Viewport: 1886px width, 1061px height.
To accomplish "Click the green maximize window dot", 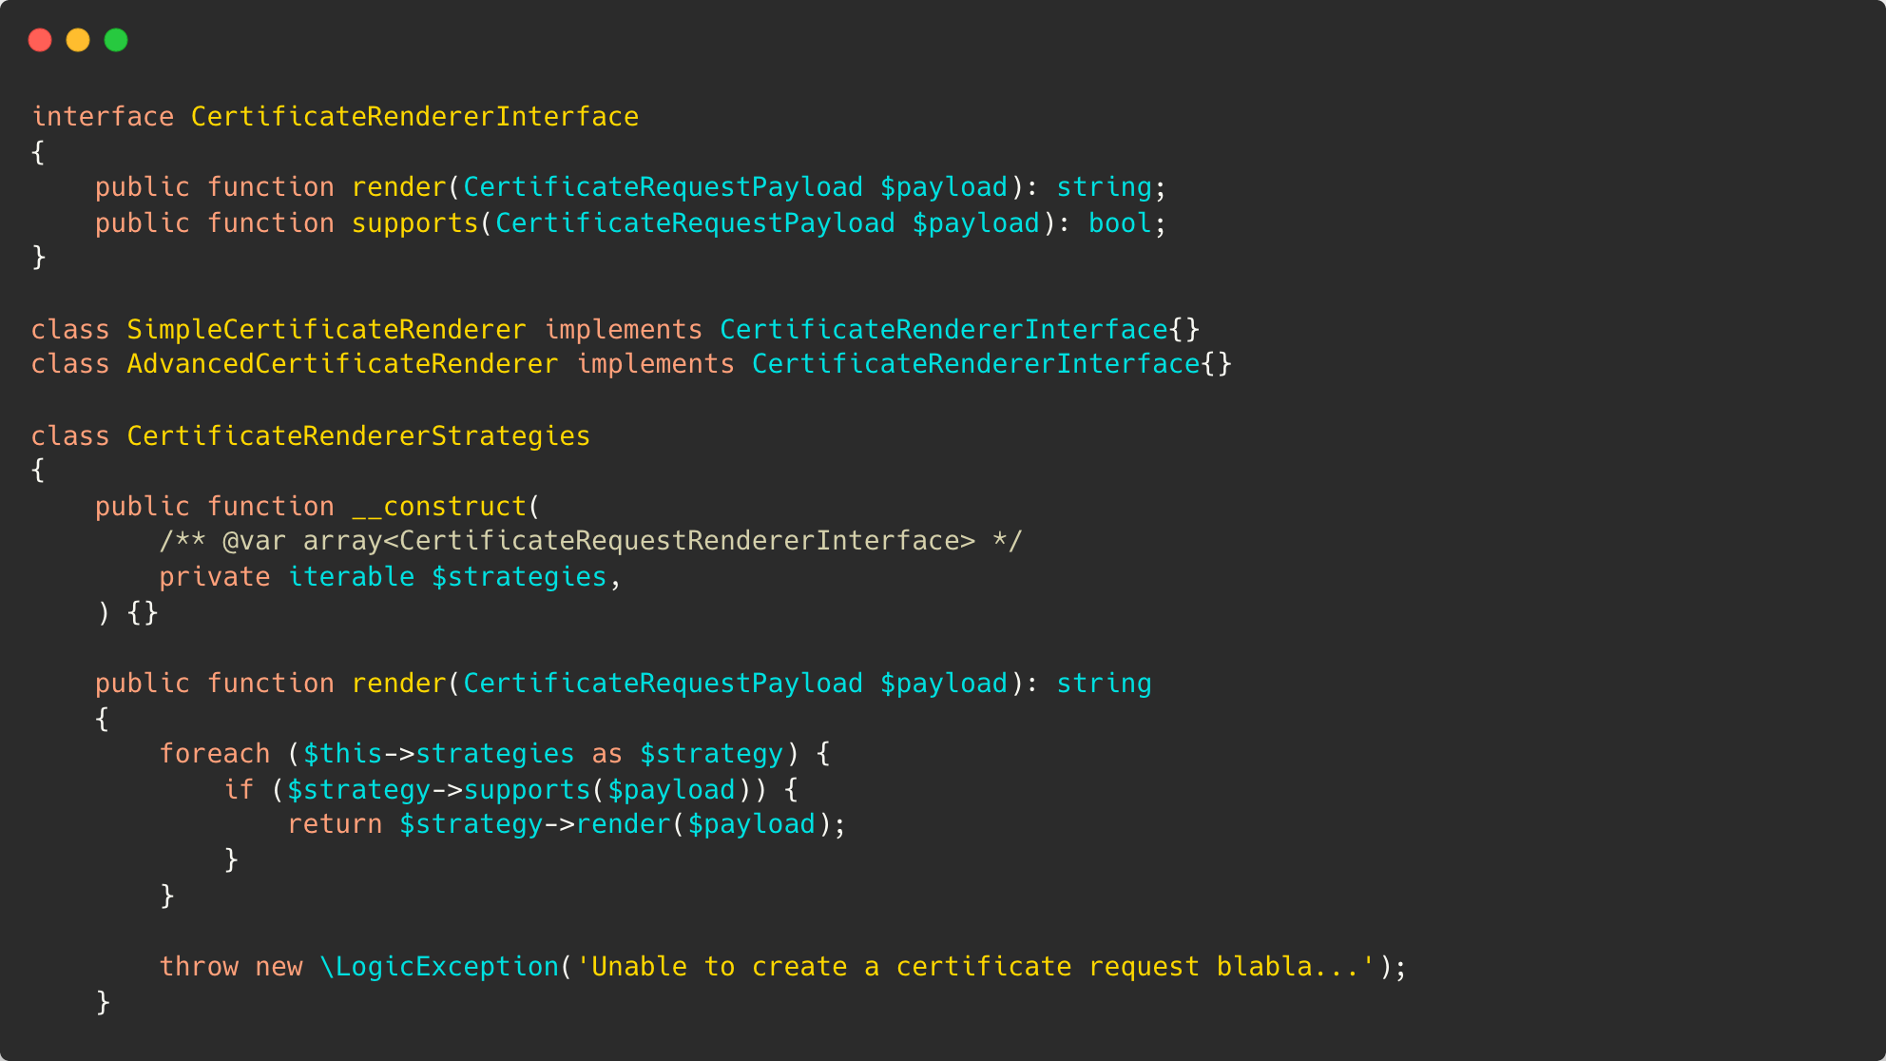I will pyautogui.click(x=116, y=40).
